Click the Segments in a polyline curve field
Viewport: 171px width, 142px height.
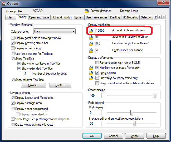(102, 37)
